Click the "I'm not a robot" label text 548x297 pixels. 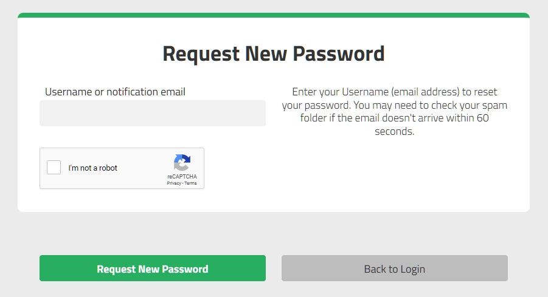pyautogui.click(x=92, y=168)
